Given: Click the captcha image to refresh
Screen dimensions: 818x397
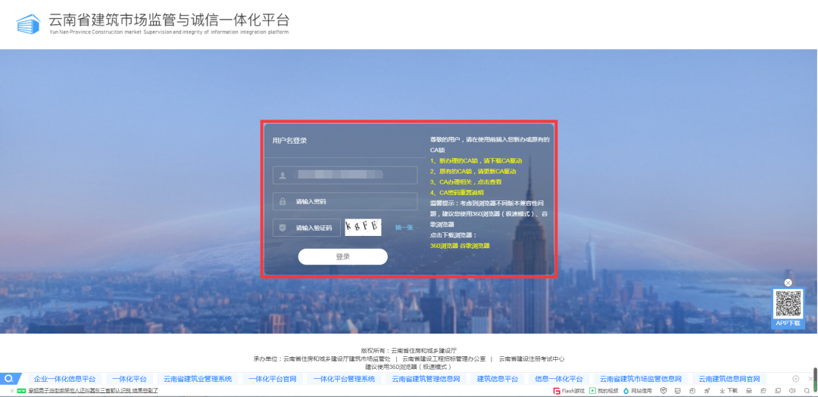Looking at the screenshot, I should point(363,227).
